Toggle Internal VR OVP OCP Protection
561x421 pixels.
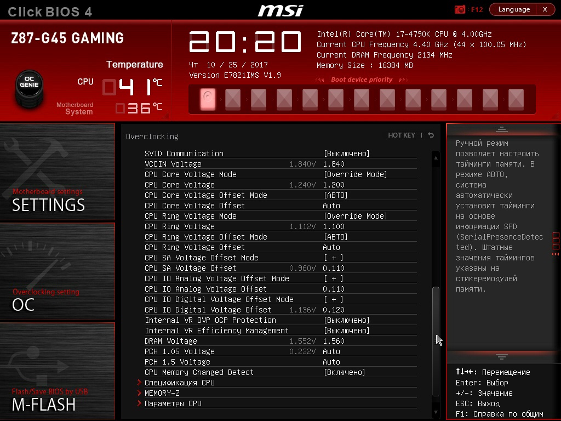coord(346,320)
